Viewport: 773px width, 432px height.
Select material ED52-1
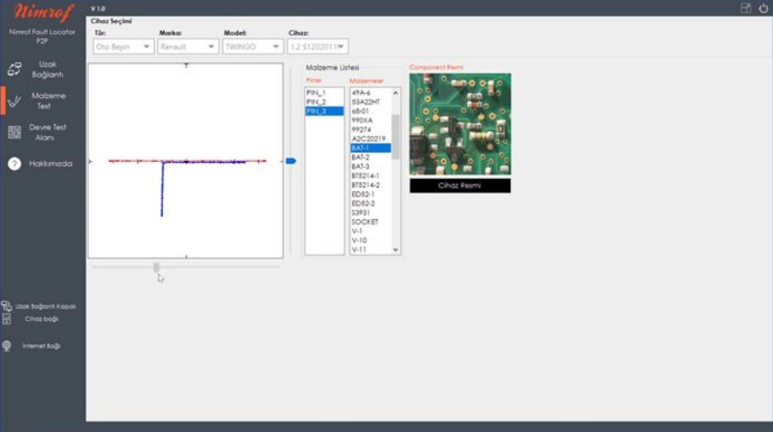[371, 194]
